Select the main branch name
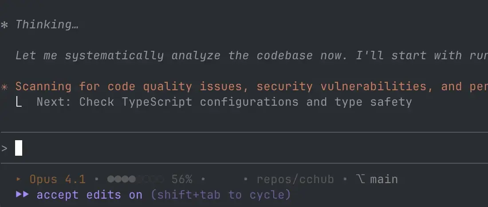Screen dimensions: 488x207 (384, 179)
